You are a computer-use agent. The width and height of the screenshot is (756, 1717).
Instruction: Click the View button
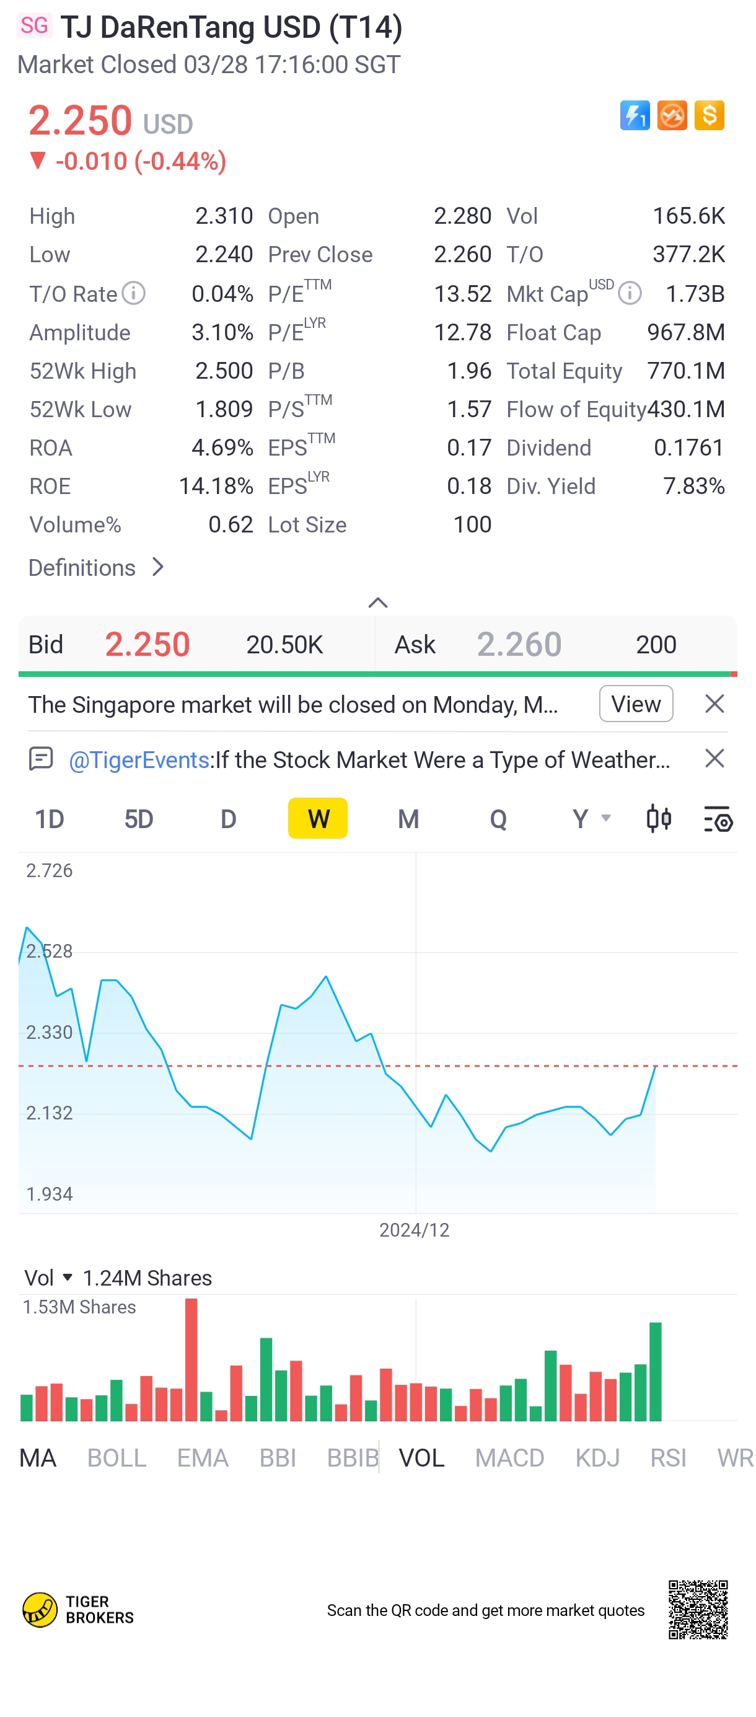(635, 704)
